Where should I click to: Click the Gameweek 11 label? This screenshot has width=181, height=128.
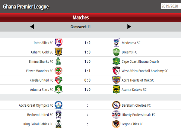click(81, 27)
